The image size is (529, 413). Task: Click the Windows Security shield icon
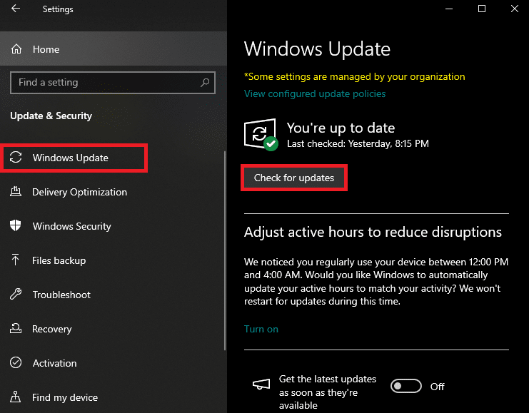click(x=16, y=226)
